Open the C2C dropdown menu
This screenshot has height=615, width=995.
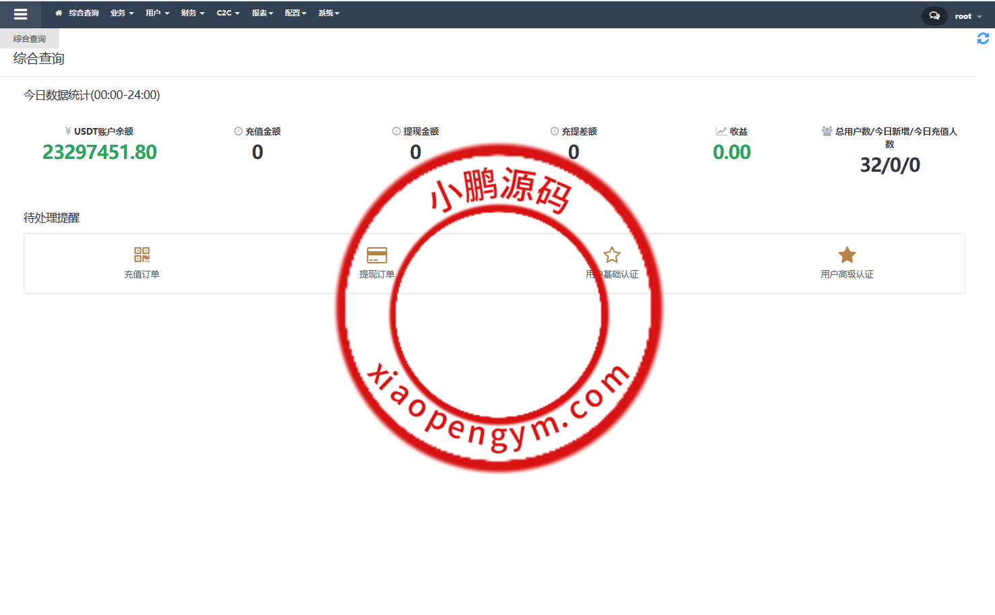click(x=228, y=13)
